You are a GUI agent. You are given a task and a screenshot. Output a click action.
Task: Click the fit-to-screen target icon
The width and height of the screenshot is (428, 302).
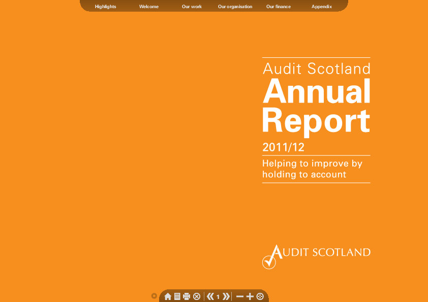[x=260, y=296]
